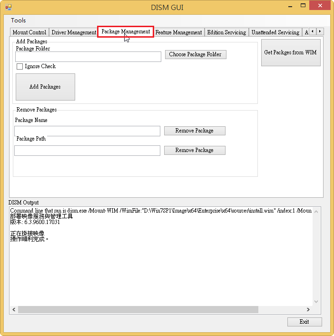This screenshot has height=336, width=334.
Task: Click DISM Output horizontal scrollbar left arrow
Action: coord(14,309)
